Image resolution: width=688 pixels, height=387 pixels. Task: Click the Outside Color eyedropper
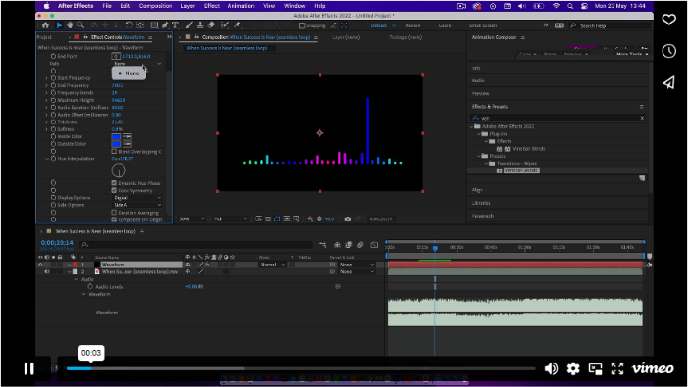tap(127, 144)
